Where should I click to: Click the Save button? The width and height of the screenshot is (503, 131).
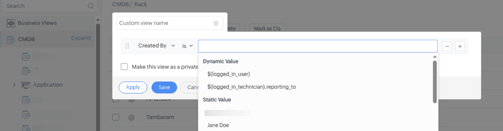tap(164, 87)
